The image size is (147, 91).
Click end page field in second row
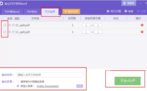pos(98,32)
